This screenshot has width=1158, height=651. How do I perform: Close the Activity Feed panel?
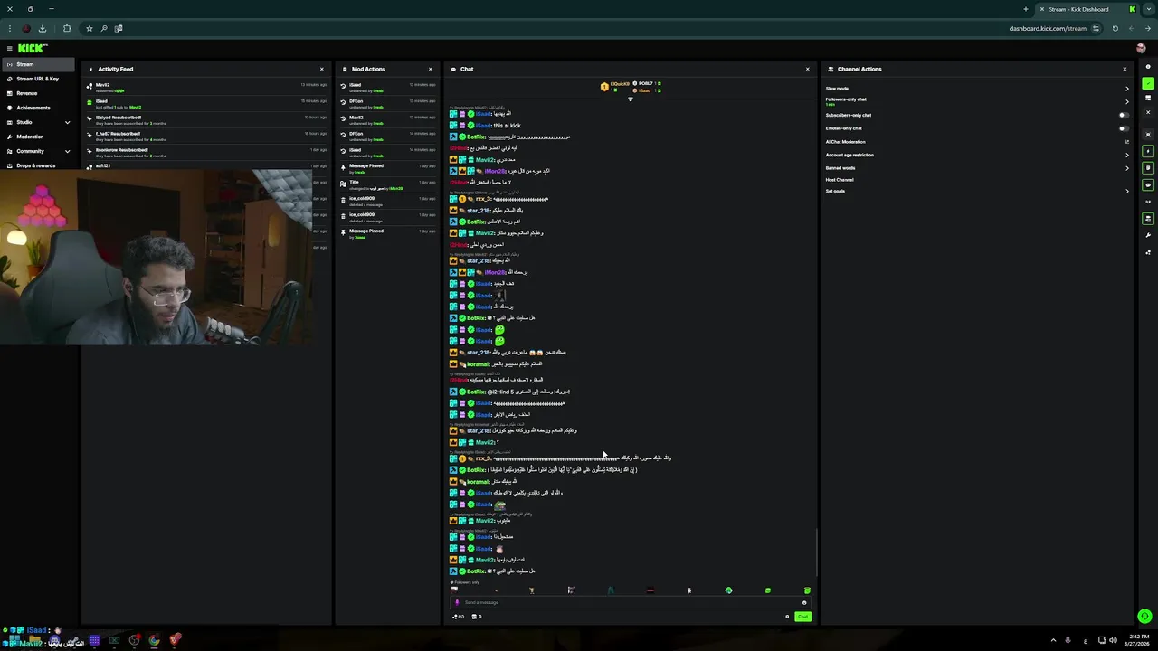pos(321,69)
